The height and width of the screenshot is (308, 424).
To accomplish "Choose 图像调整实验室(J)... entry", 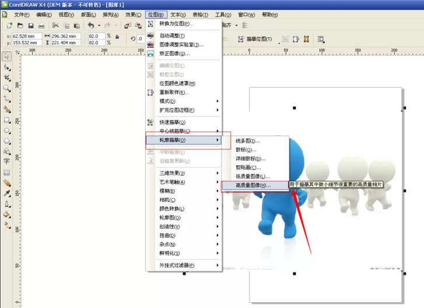I will 184,44.
